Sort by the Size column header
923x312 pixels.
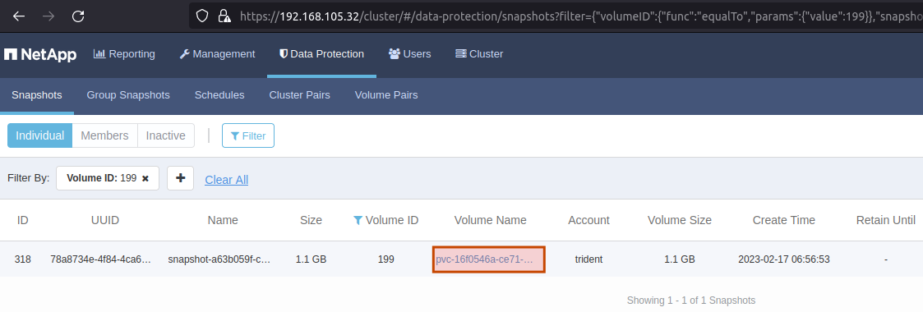click(311, 220)
